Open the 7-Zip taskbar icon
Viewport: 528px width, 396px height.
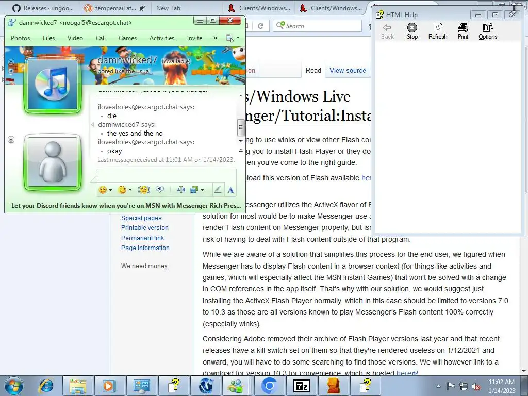pyautogui.click(x=301, y=386)
